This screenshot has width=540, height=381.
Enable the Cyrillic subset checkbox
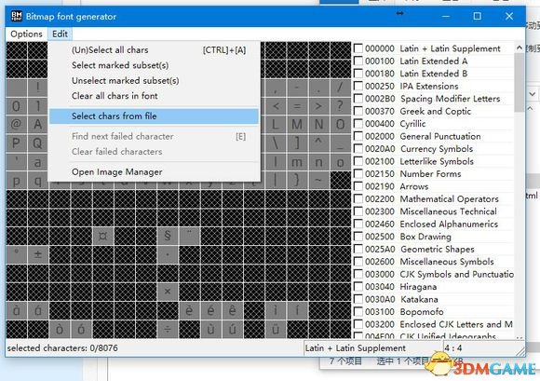point(358,124)
